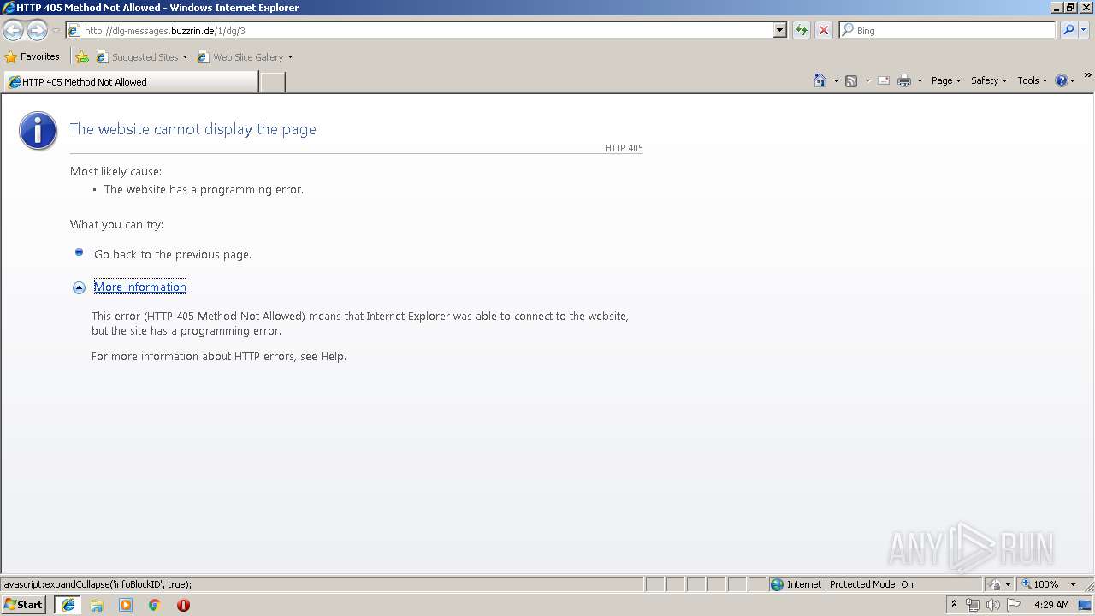Open the Favorites star button
This screenshot has height=616, width=1095.
33,57
